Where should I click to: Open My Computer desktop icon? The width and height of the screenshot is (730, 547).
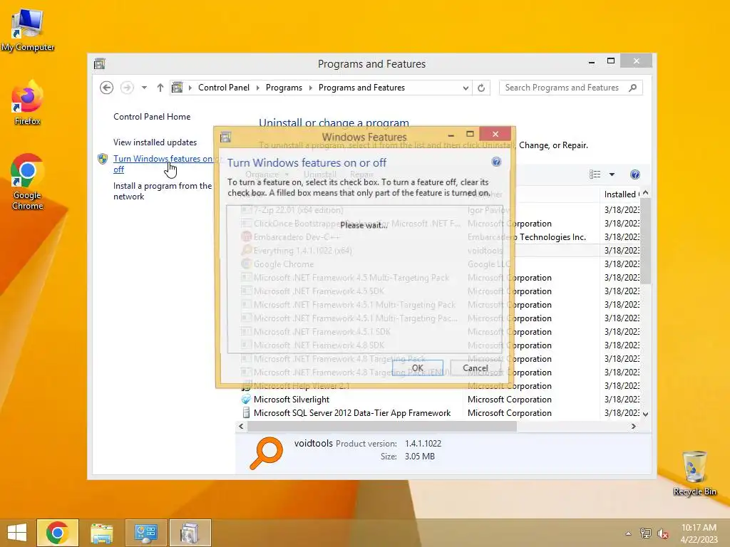(x=28, y=30)
